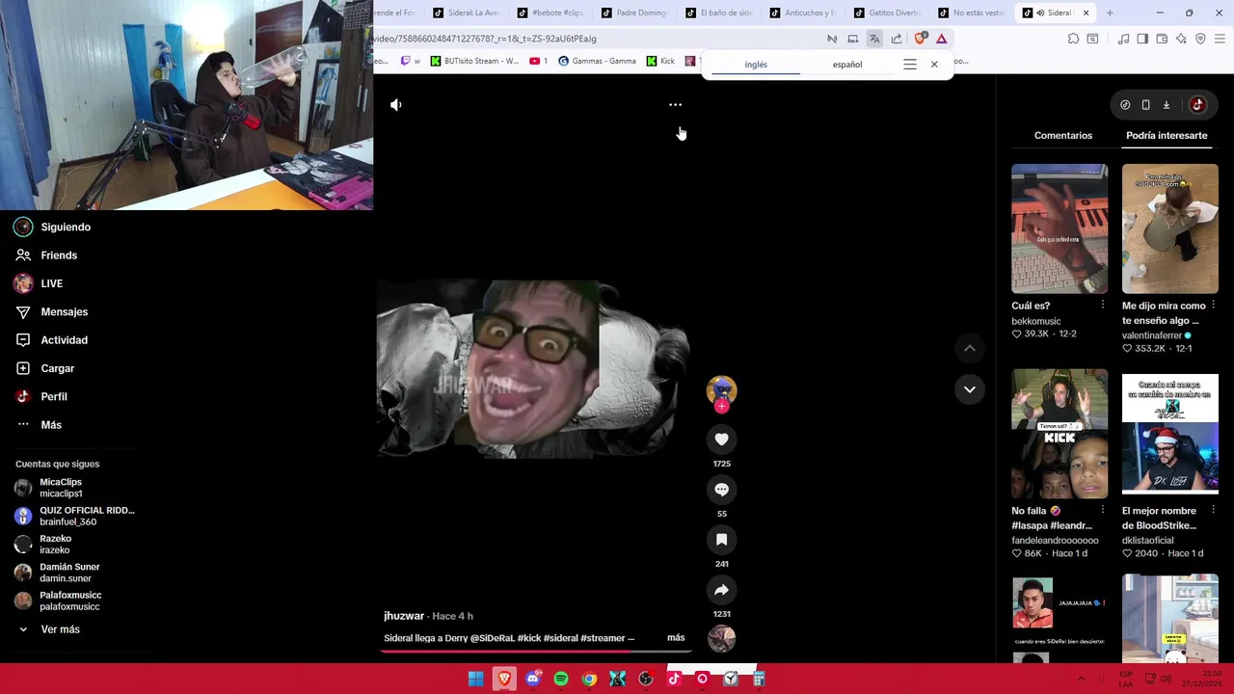Open the translate popup hamburger menu

(910, 65)
